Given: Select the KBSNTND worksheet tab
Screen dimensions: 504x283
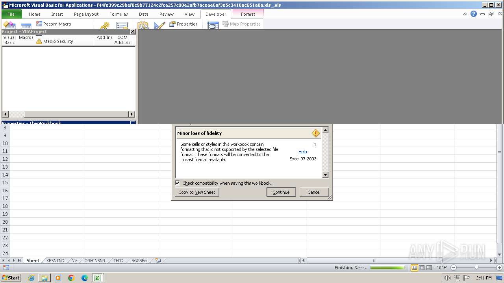Looking at the screenshot, I should pyautogui.click(x=55, y=261).
